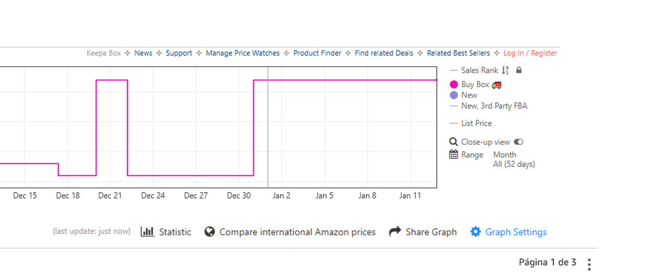
Task: Open the Statistic bar chart icon
Action: [x=147, y=232]
